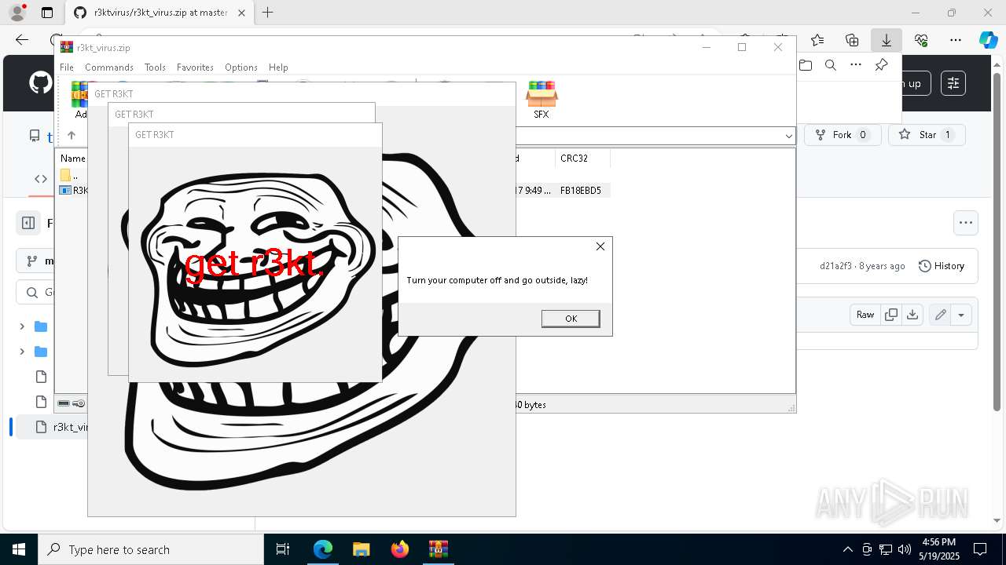
Task: Open the Windows Start menu
Action: [x=19, y=549]
